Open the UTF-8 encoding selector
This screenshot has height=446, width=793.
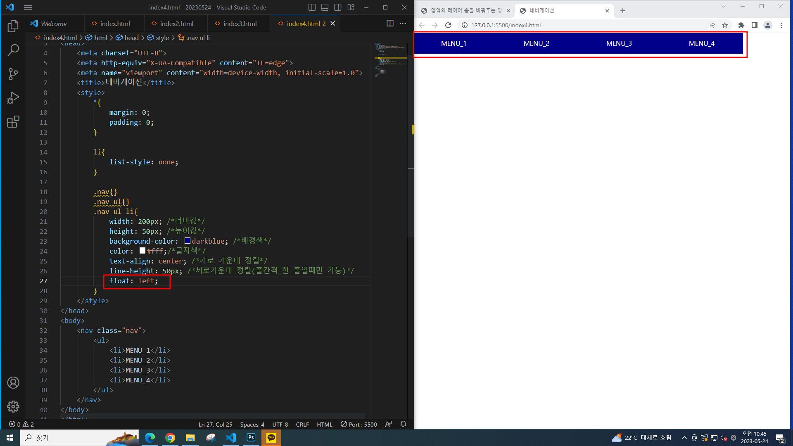pyautogui.click(x=280, y=425)
